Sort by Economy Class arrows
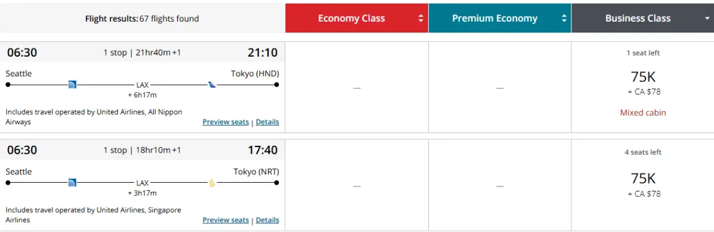Image resolution: width=714 pixels, height=232 pixels. (x=421, y=18)
